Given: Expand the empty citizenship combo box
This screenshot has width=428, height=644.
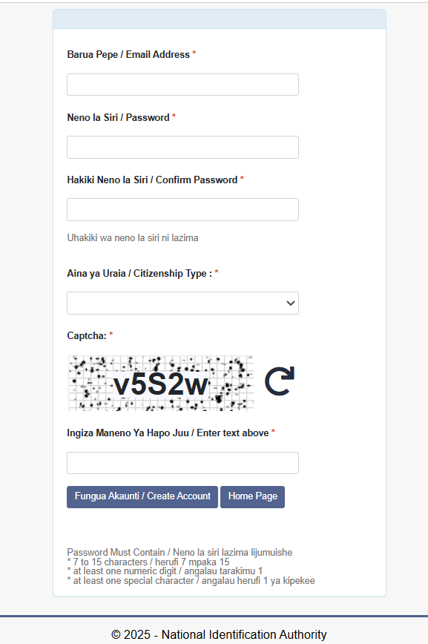Looking at the screenshot, I should 182,303.
